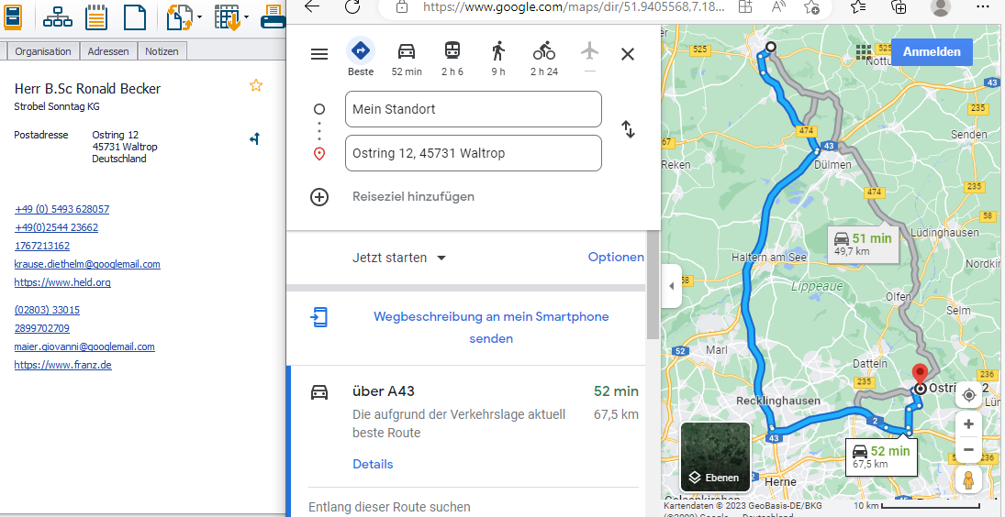Select the Beste travel mode
Screen dimensions: 1005x517
(360, 57)
